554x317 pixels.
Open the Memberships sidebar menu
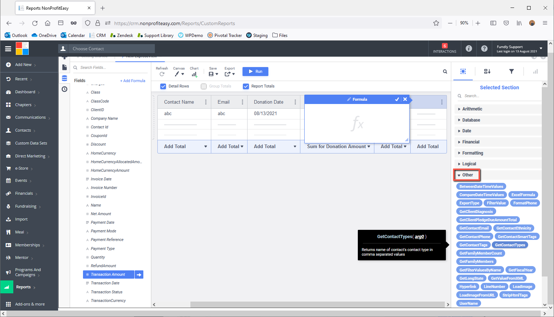[27, 245]
